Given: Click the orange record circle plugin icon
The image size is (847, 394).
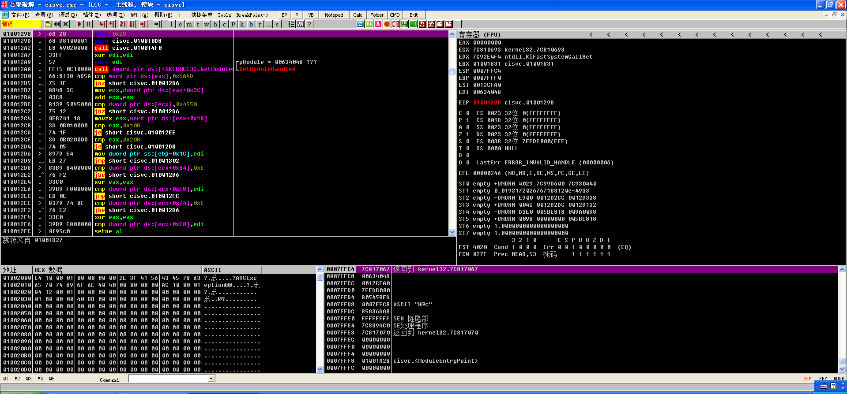Looking at the screenshot, I should point(387,24).
